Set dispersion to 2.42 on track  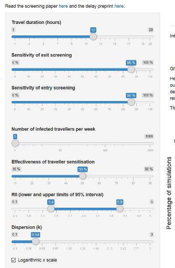click(x=123, y=242)
